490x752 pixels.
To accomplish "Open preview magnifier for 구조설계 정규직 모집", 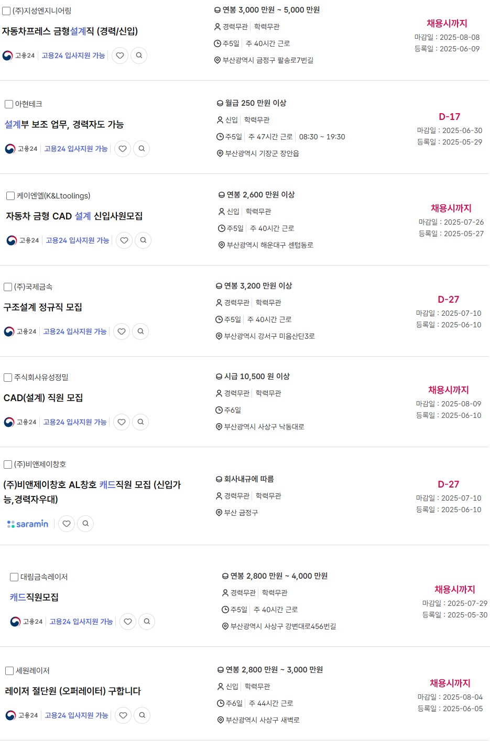I will pos(140,331).
